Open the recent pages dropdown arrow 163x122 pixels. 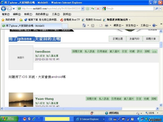tap(14, 9)
